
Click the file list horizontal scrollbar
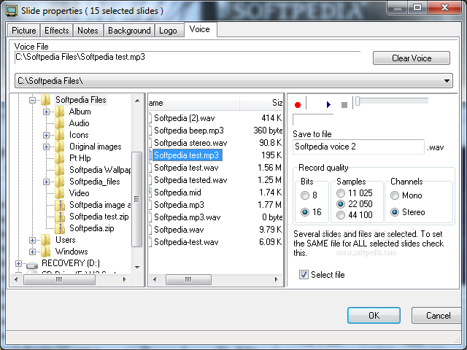[x=216, y=279]
